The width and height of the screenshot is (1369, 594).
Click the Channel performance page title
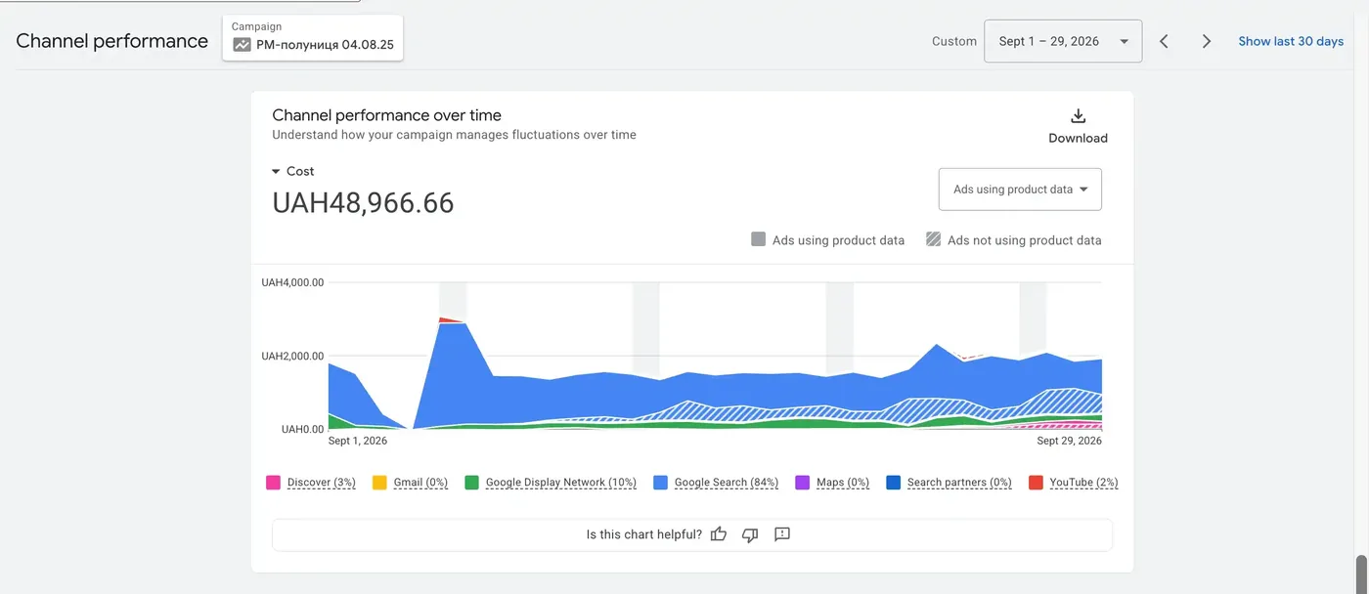click(111, 41)
